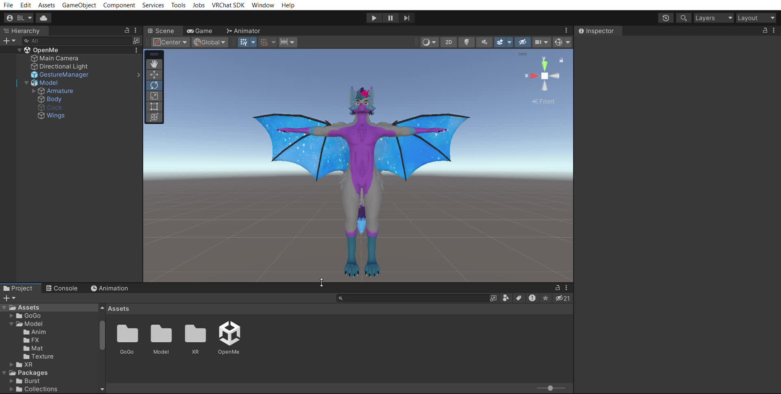The image size is (781, 394).
Task: Select the Move tool in scene toolbar
Action: [x=154, y=74]
